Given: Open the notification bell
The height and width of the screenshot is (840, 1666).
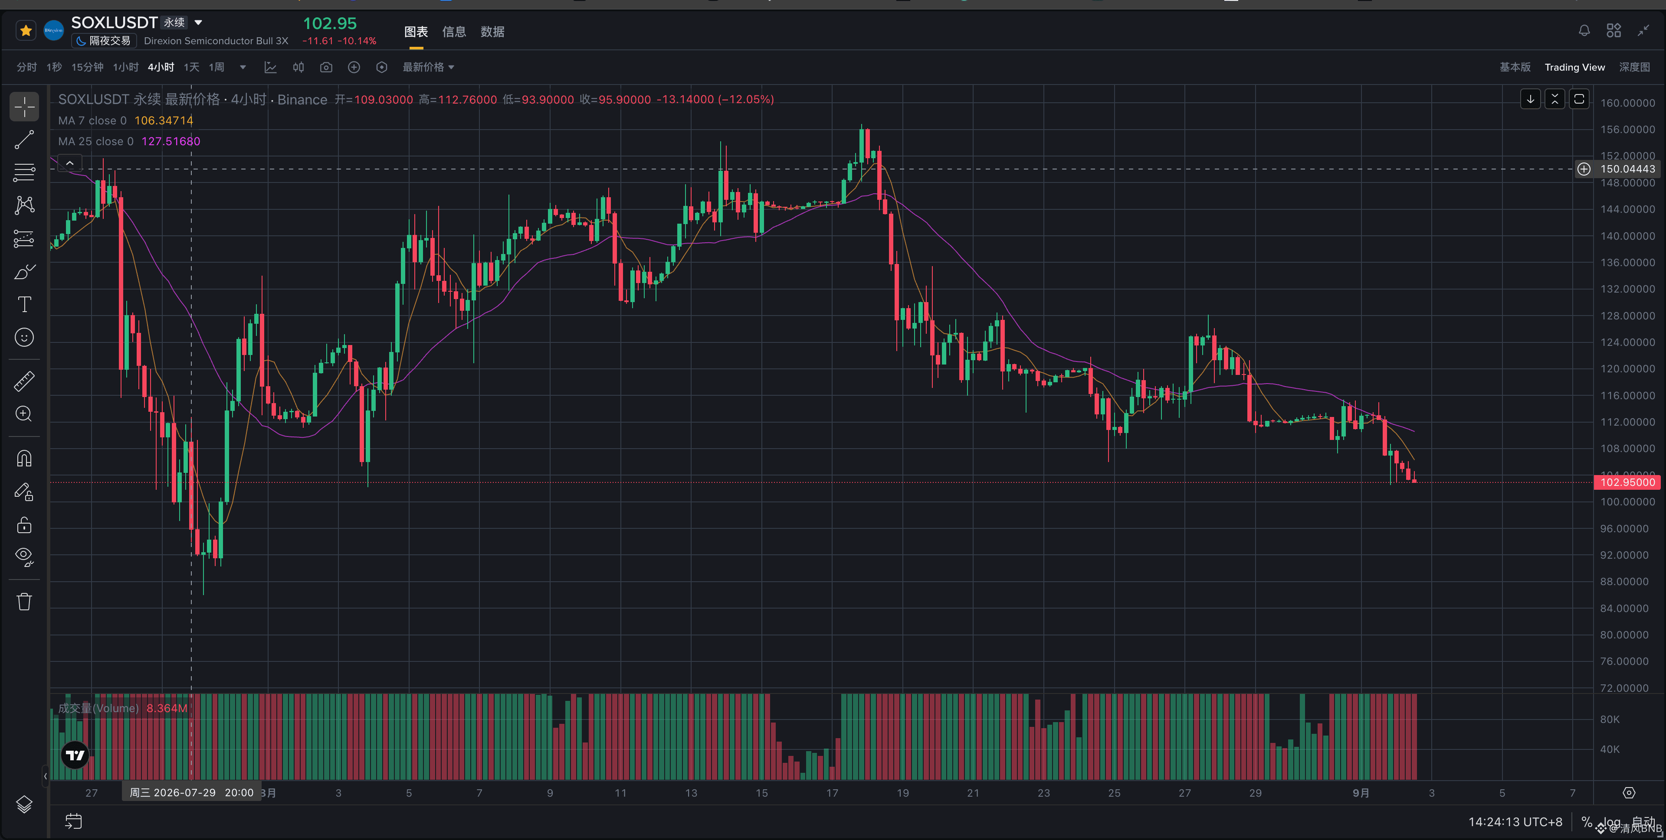Looking at the screenshot, I should [1584, 30].
